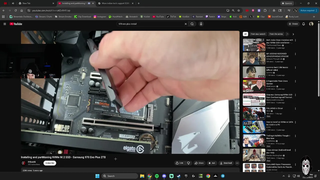Open Spotify from the taskbar

pyautogui.click(x=157, y=176)
